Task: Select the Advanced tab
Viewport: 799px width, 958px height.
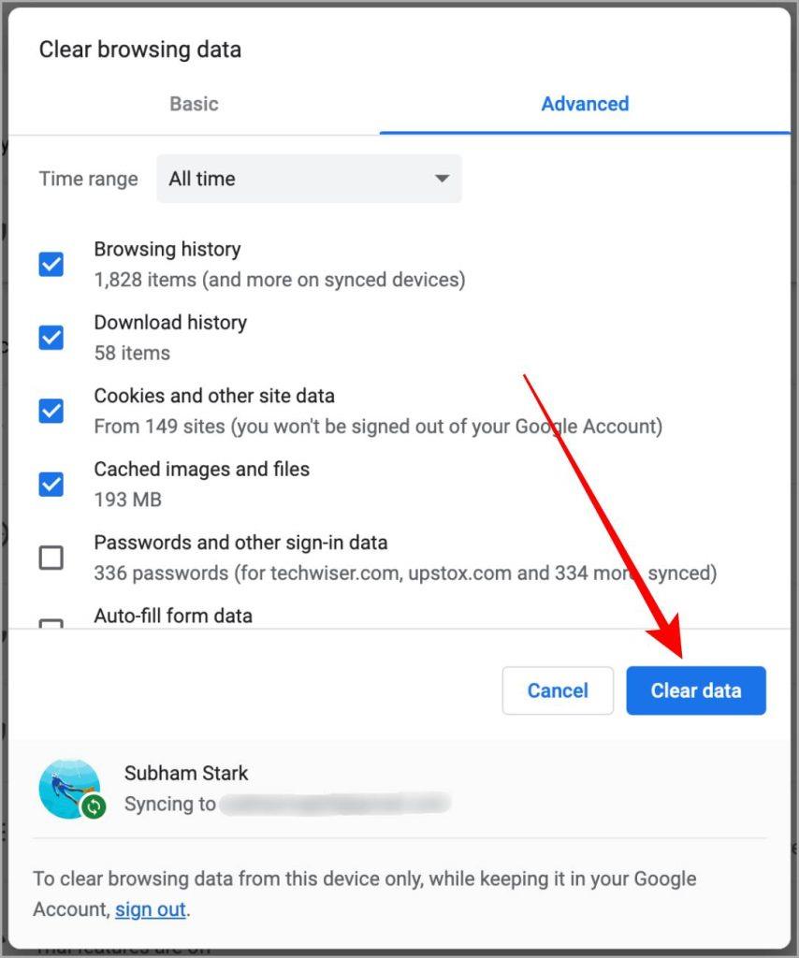Action: point(585,104)
